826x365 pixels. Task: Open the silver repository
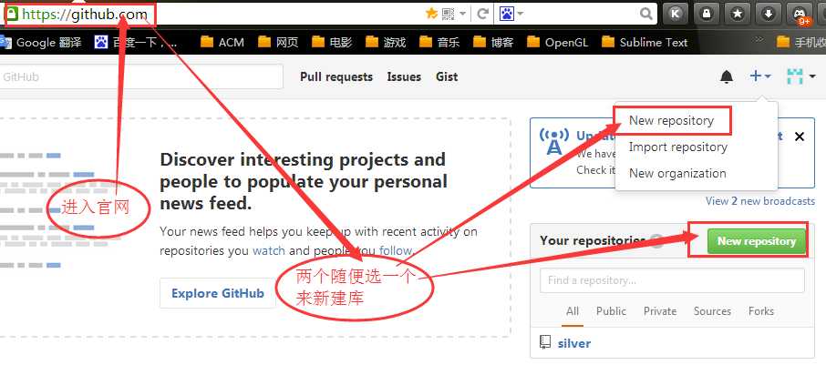[574, 343]
